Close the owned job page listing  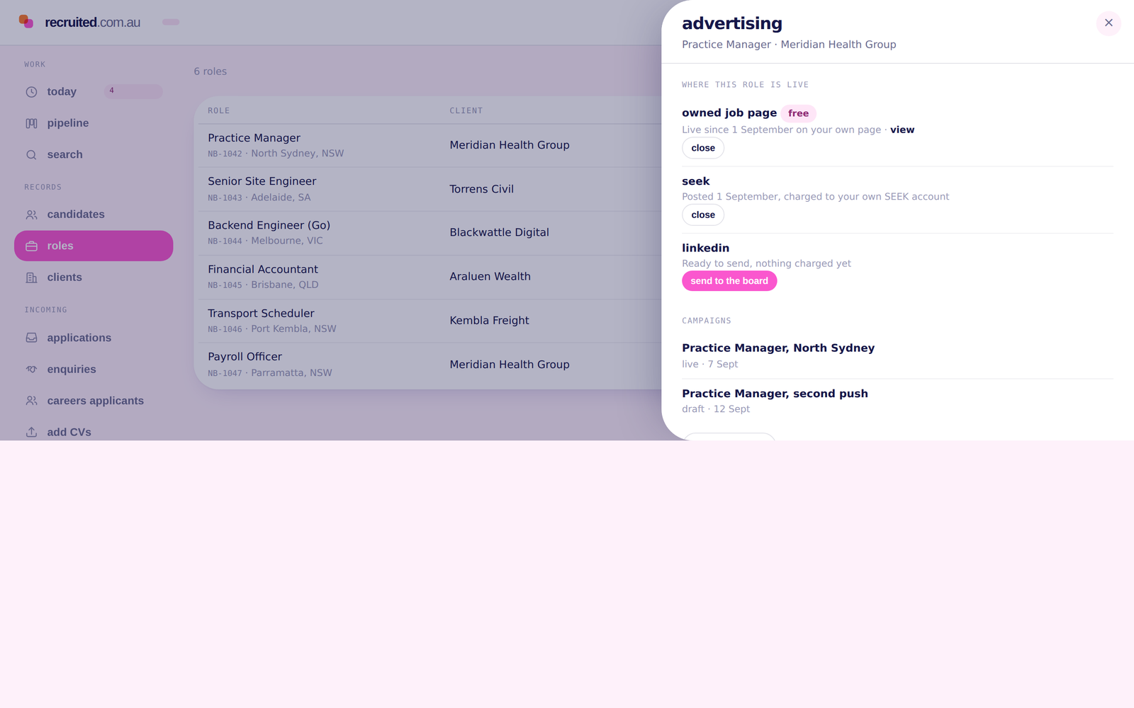[703, 148]
